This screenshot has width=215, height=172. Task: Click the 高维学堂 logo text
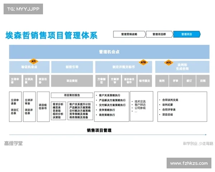tap(14, 143)
